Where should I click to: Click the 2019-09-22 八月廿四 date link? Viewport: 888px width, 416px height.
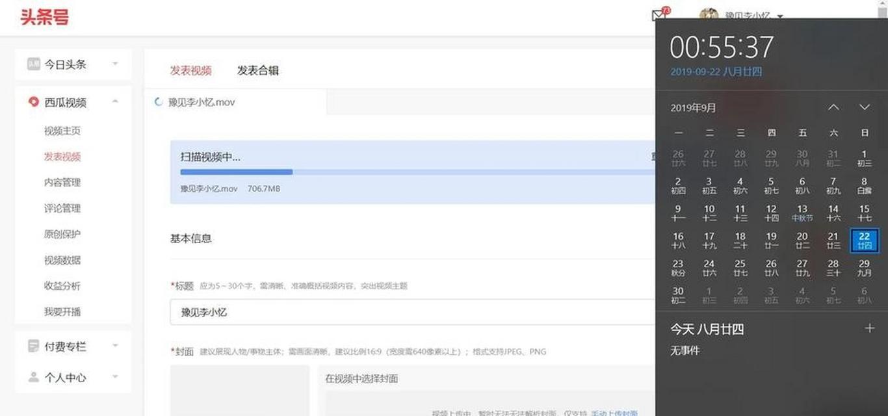tap(716, 71)
